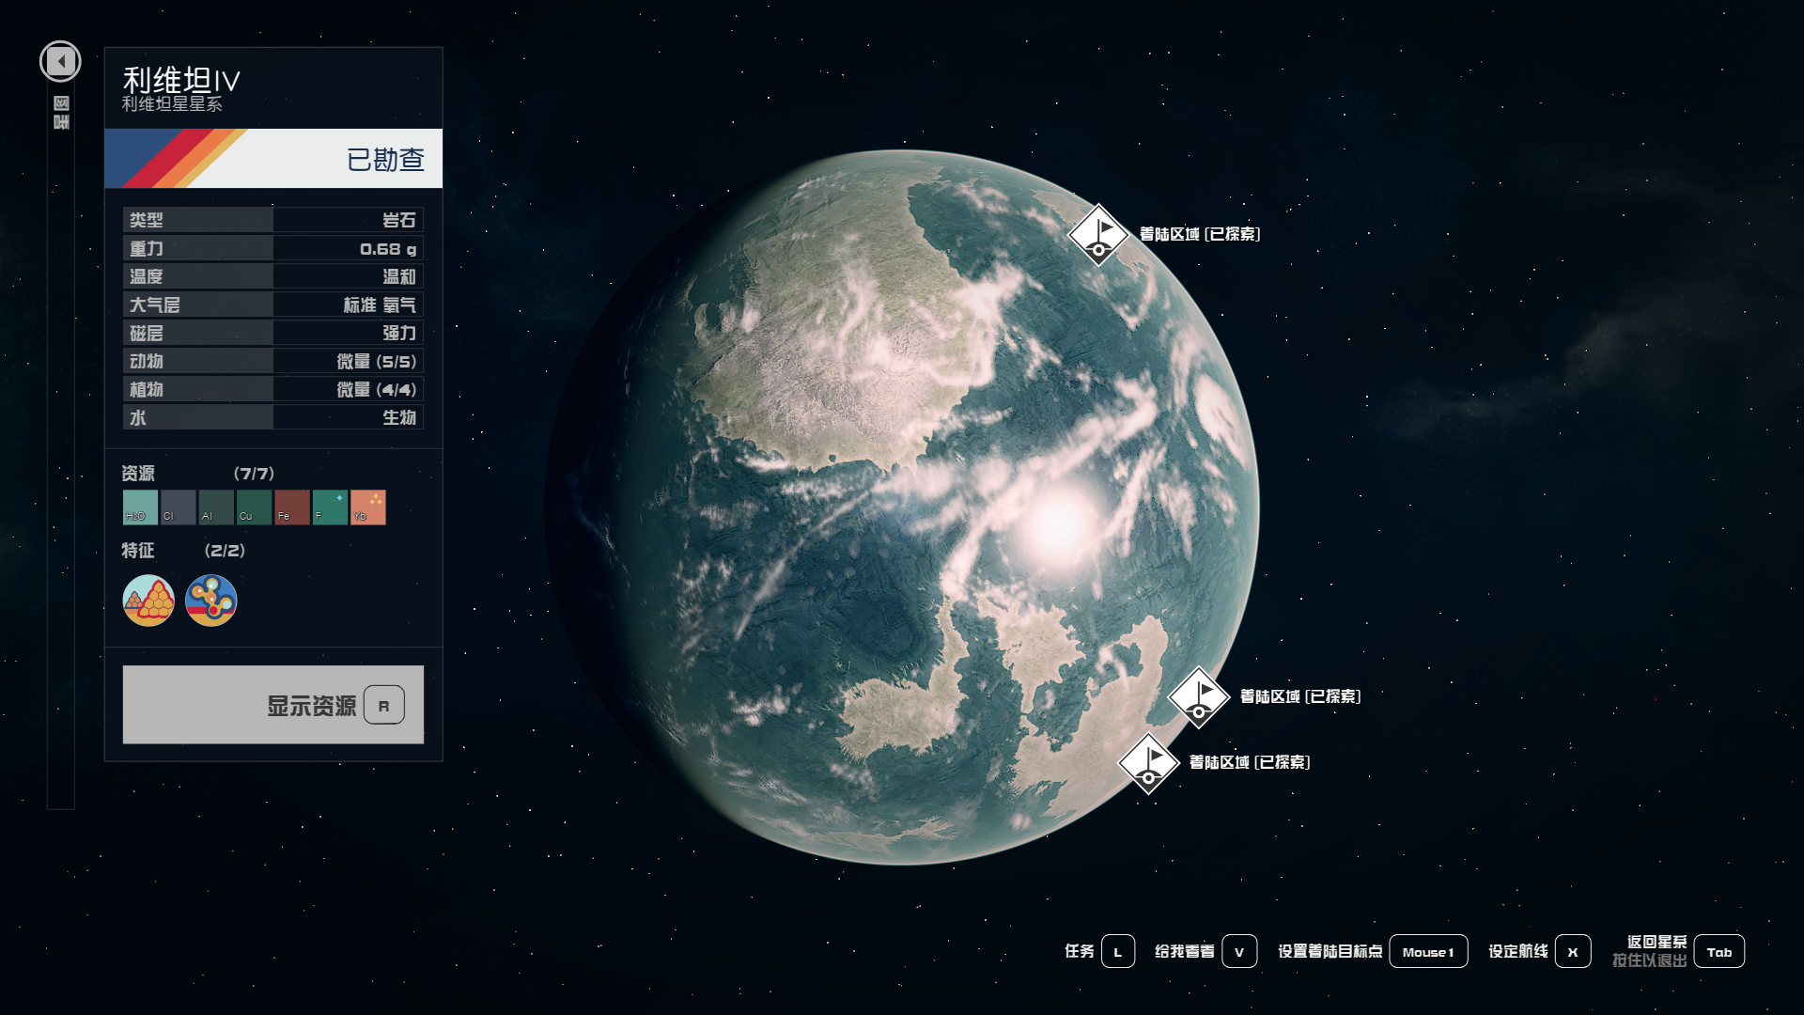The image size is (1804, 1015).
Task: Click the honeycomb mound planetary trait icon
Action: point(148,601)
